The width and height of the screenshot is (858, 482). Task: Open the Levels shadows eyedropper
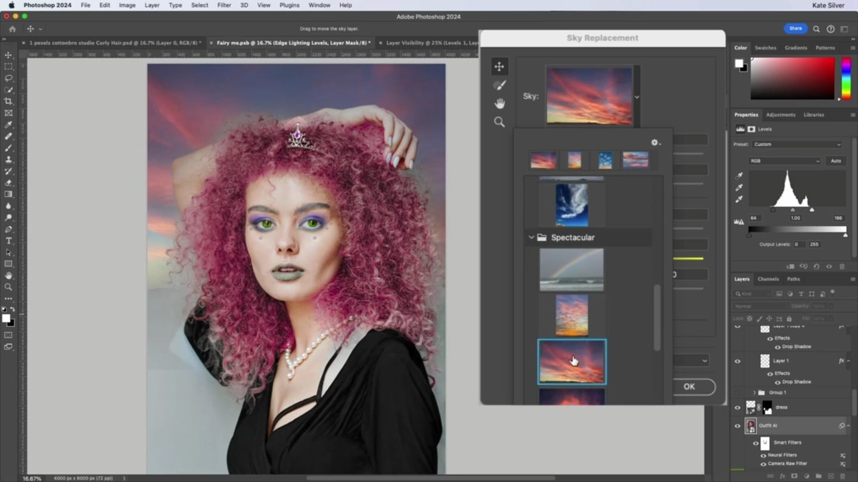739,177
